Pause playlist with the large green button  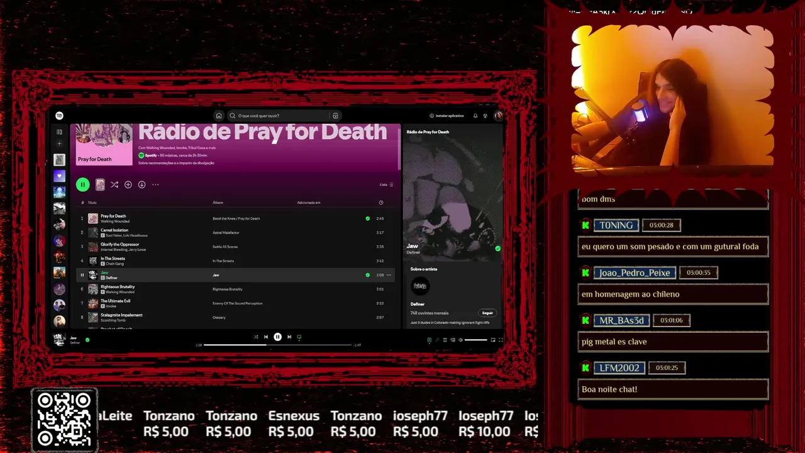[82, 184]
